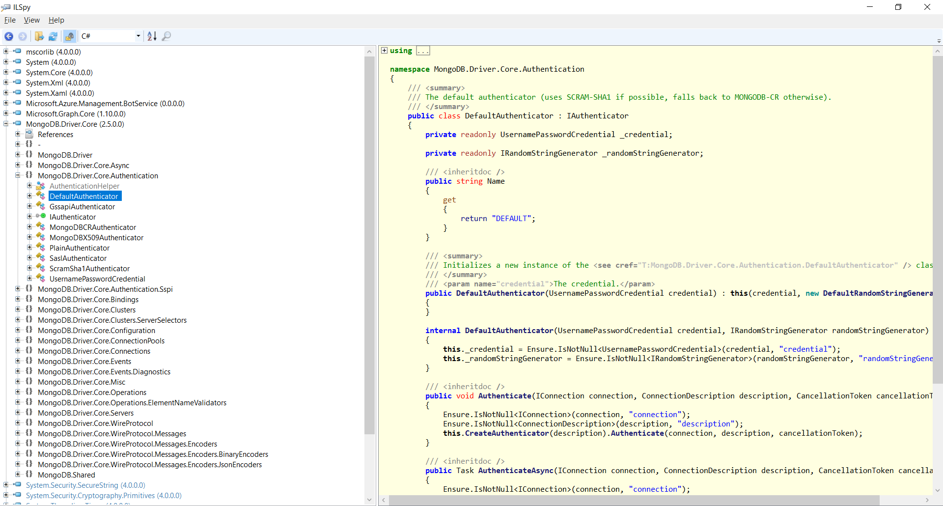Image resolution: width=943 pixels, height=506 pixels.
Task: Click the MongoDB.Driver.Core.Events namespace icon
Action: [29, 361]
